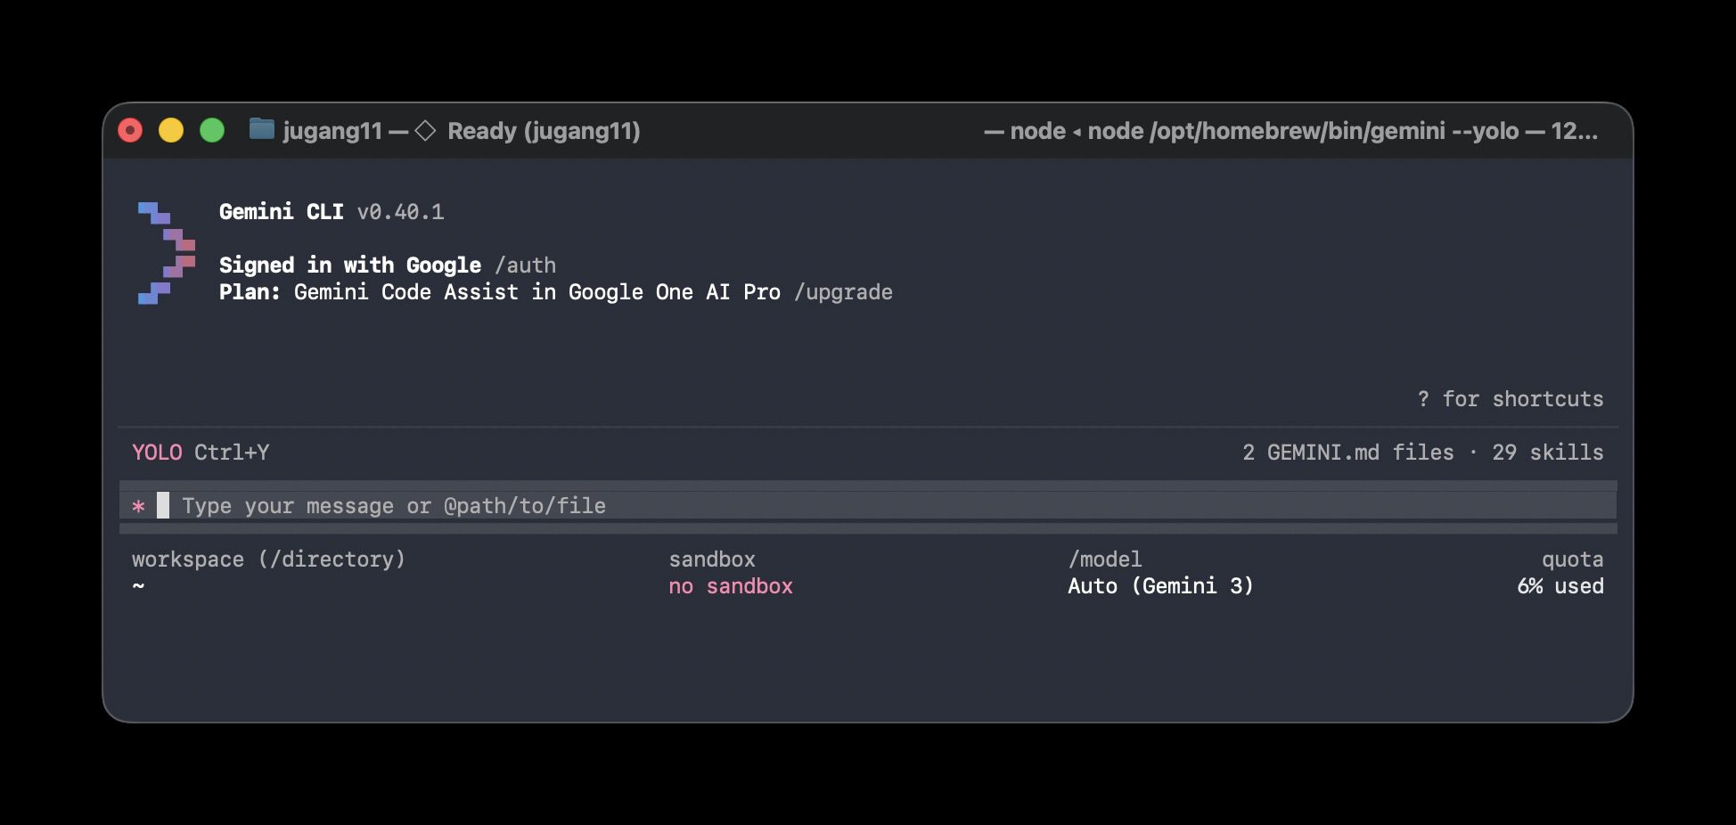Close the terminal window with red button

click(x=130, y=131)
